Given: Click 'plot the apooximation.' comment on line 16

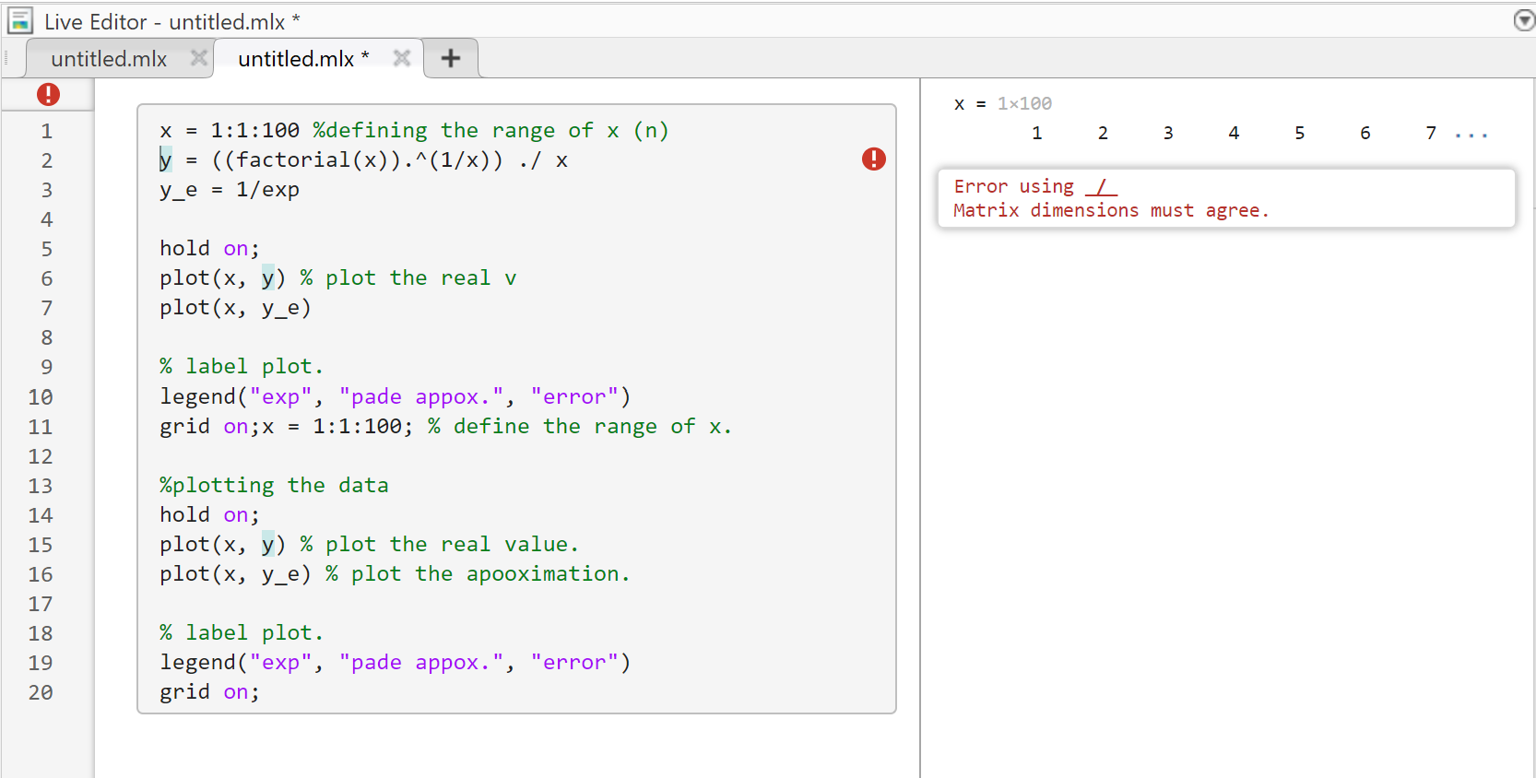Looking at the screenshot, I should pos(478,574).
